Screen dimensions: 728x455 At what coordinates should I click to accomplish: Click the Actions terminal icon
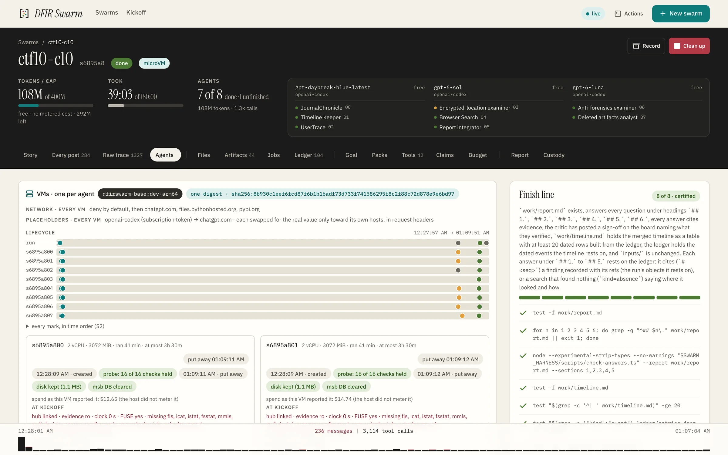tap(618, 14)
